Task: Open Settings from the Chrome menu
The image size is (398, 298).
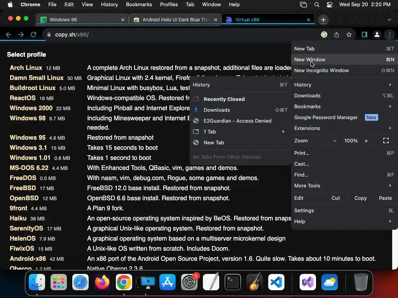Action: pyautogui.click(x=344, y=211)
